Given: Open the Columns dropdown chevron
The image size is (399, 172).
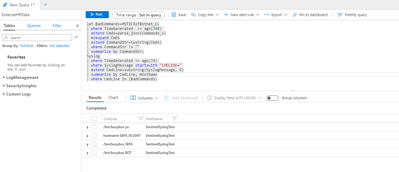Looking at the screenshot, I should 156,98.
